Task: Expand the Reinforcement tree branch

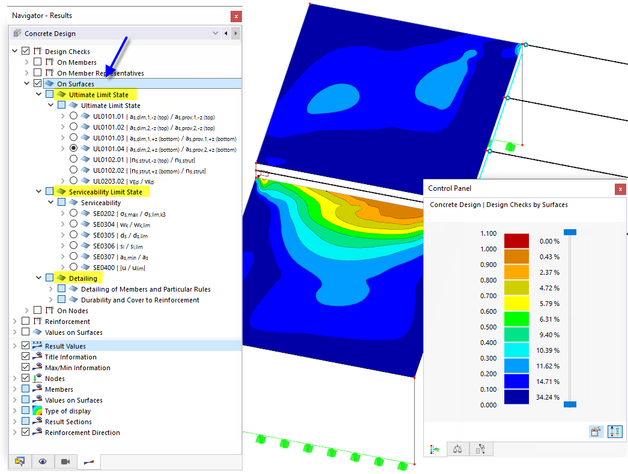Action: tap(14, 321)
